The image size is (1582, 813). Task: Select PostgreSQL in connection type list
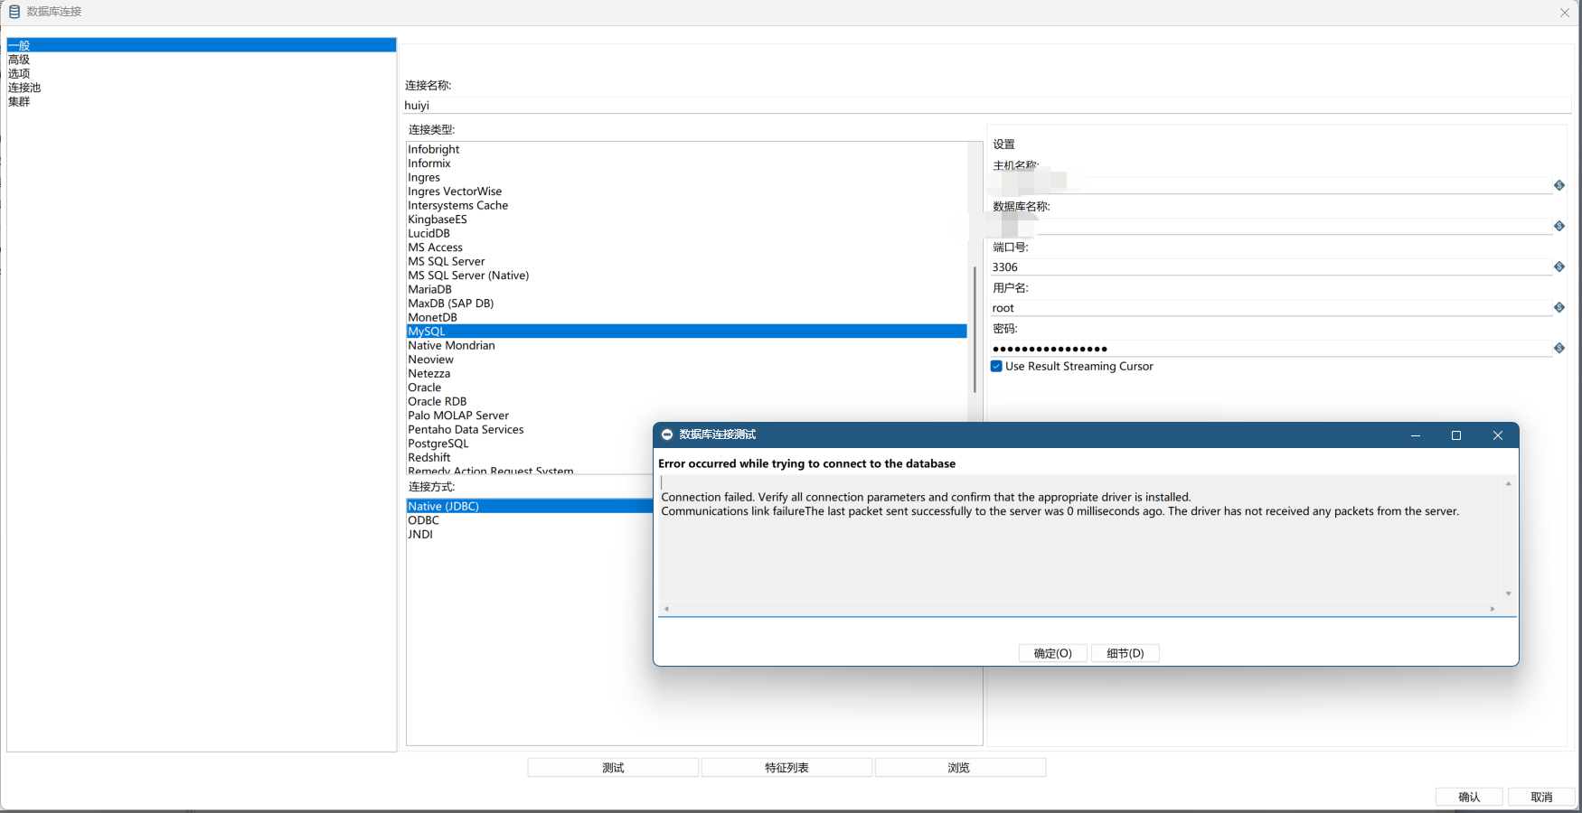coord(438,444)
